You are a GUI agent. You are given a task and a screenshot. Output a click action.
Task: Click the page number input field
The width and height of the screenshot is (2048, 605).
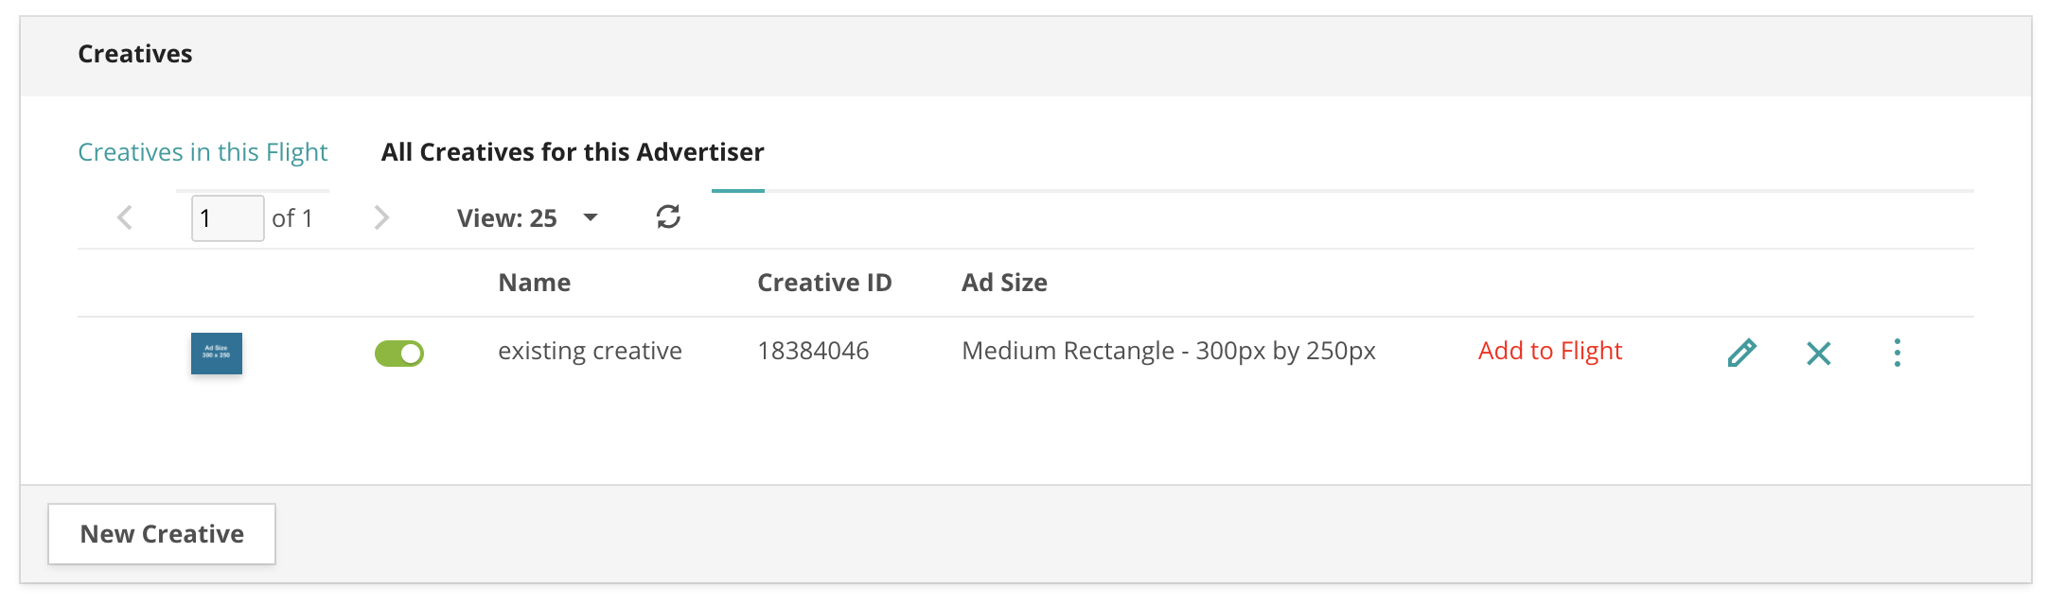227,218
